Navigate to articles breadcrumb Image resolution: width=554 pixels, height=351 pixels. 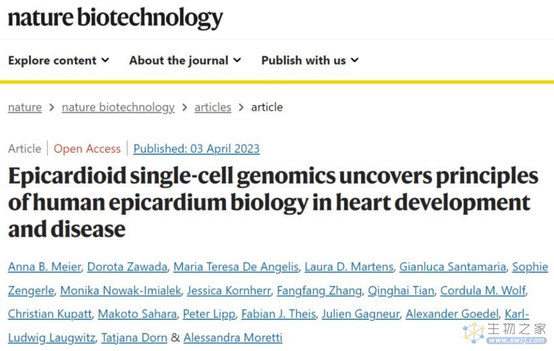(212, 107)
